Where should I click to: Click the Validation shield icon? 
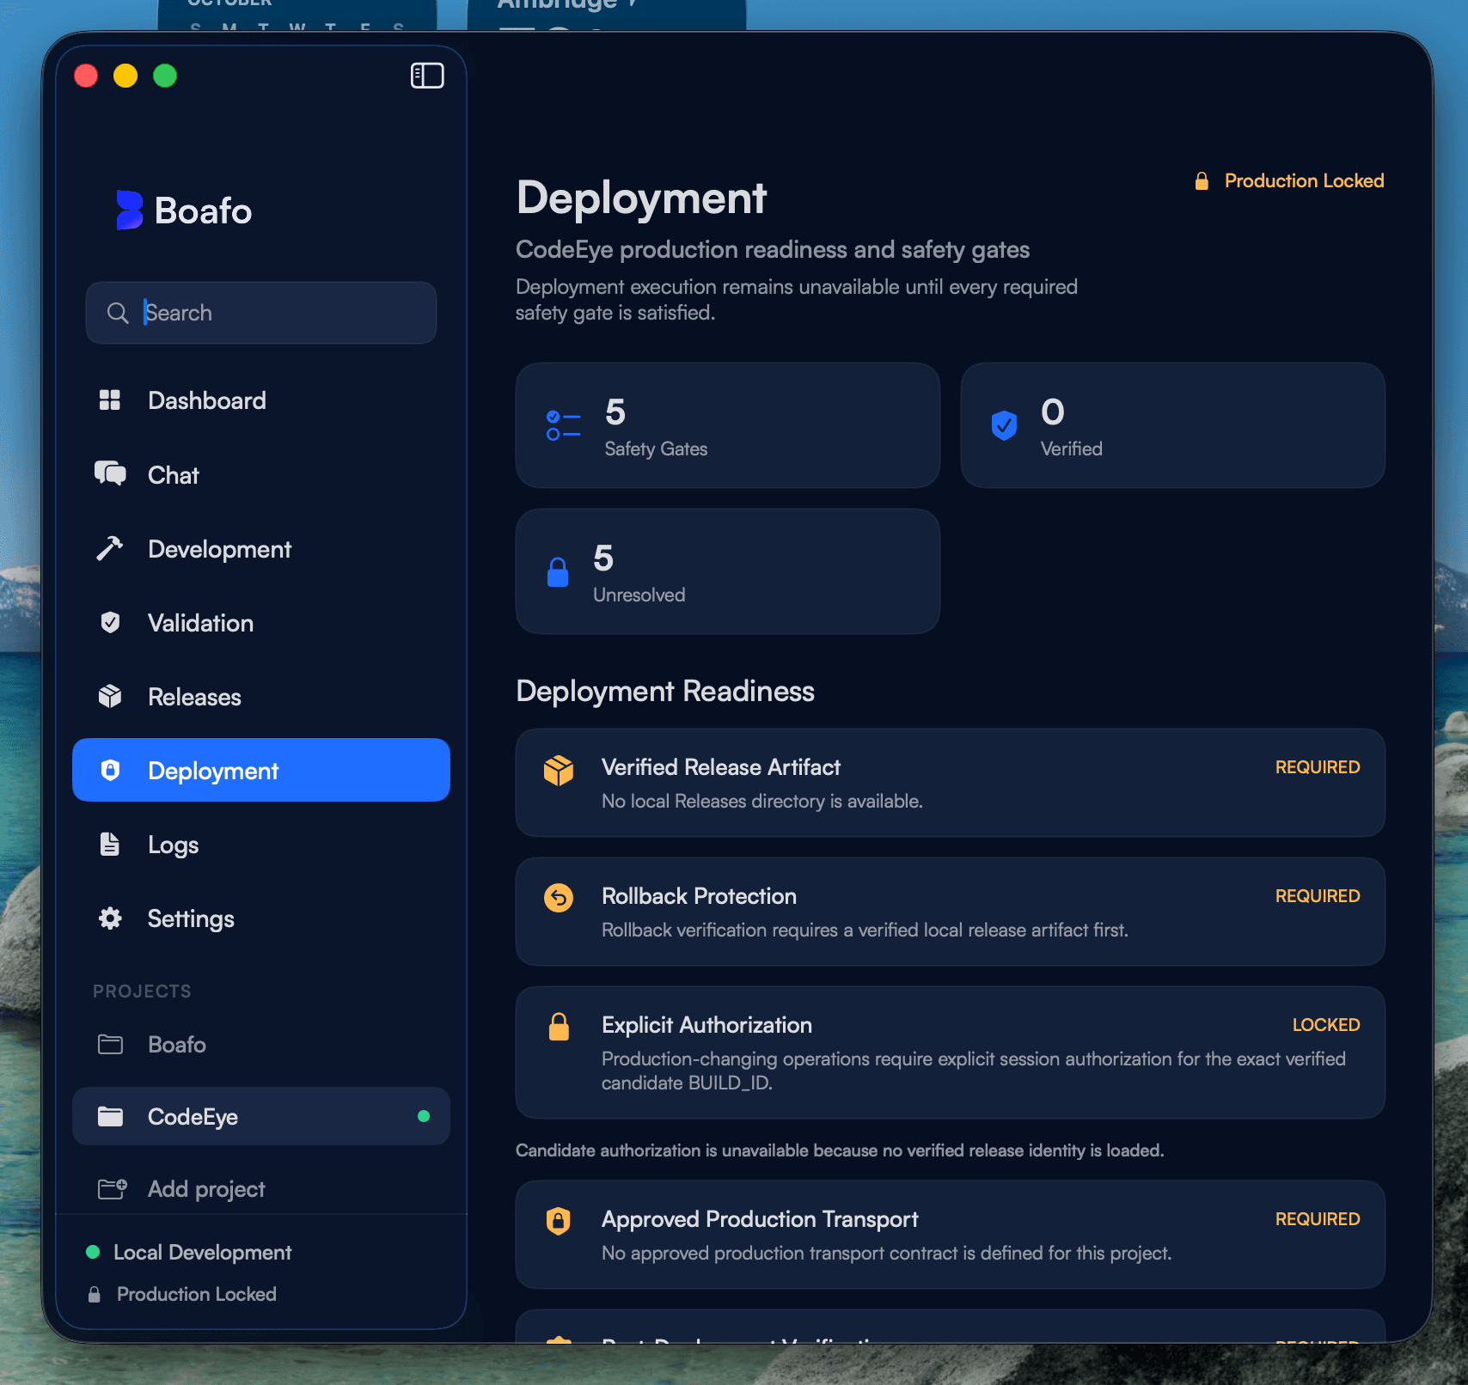click(110, 622)
